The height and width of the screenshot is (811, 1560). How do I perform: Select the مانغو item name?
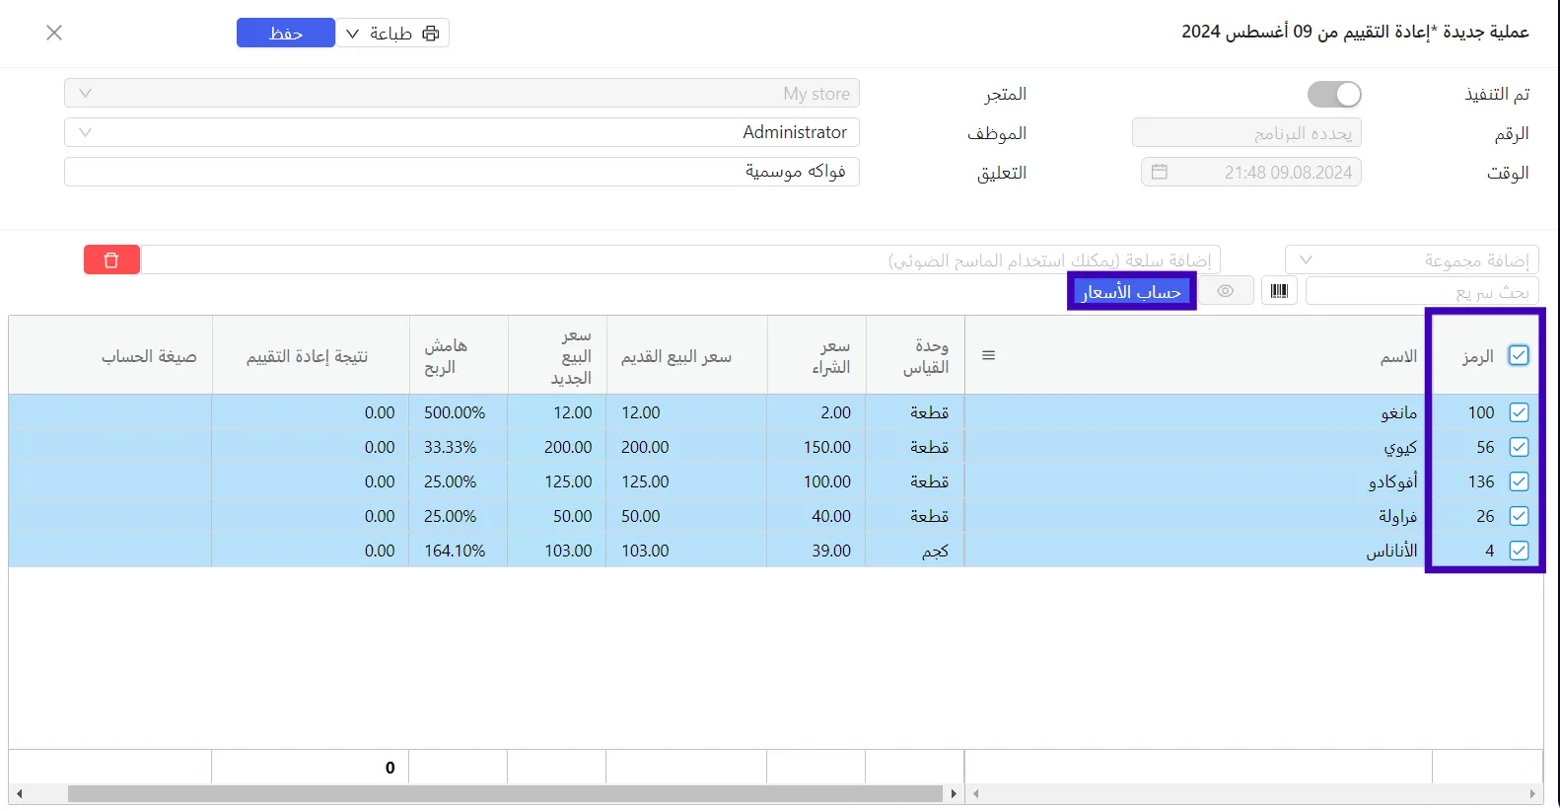(x=1399, y=412)
